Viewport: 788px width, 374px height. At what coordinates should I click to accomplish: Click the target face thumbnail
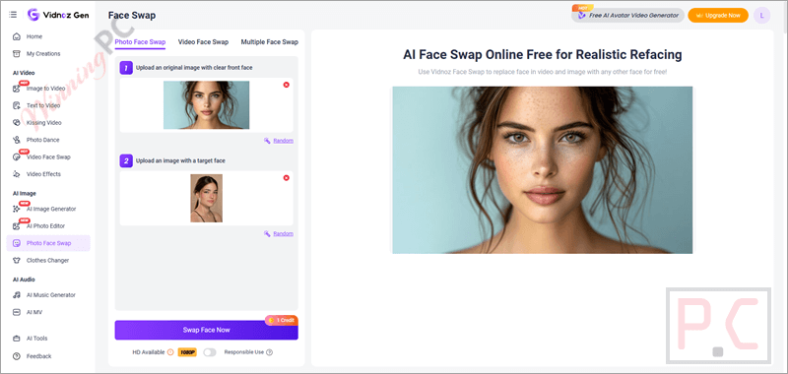[x=206, y=198]
